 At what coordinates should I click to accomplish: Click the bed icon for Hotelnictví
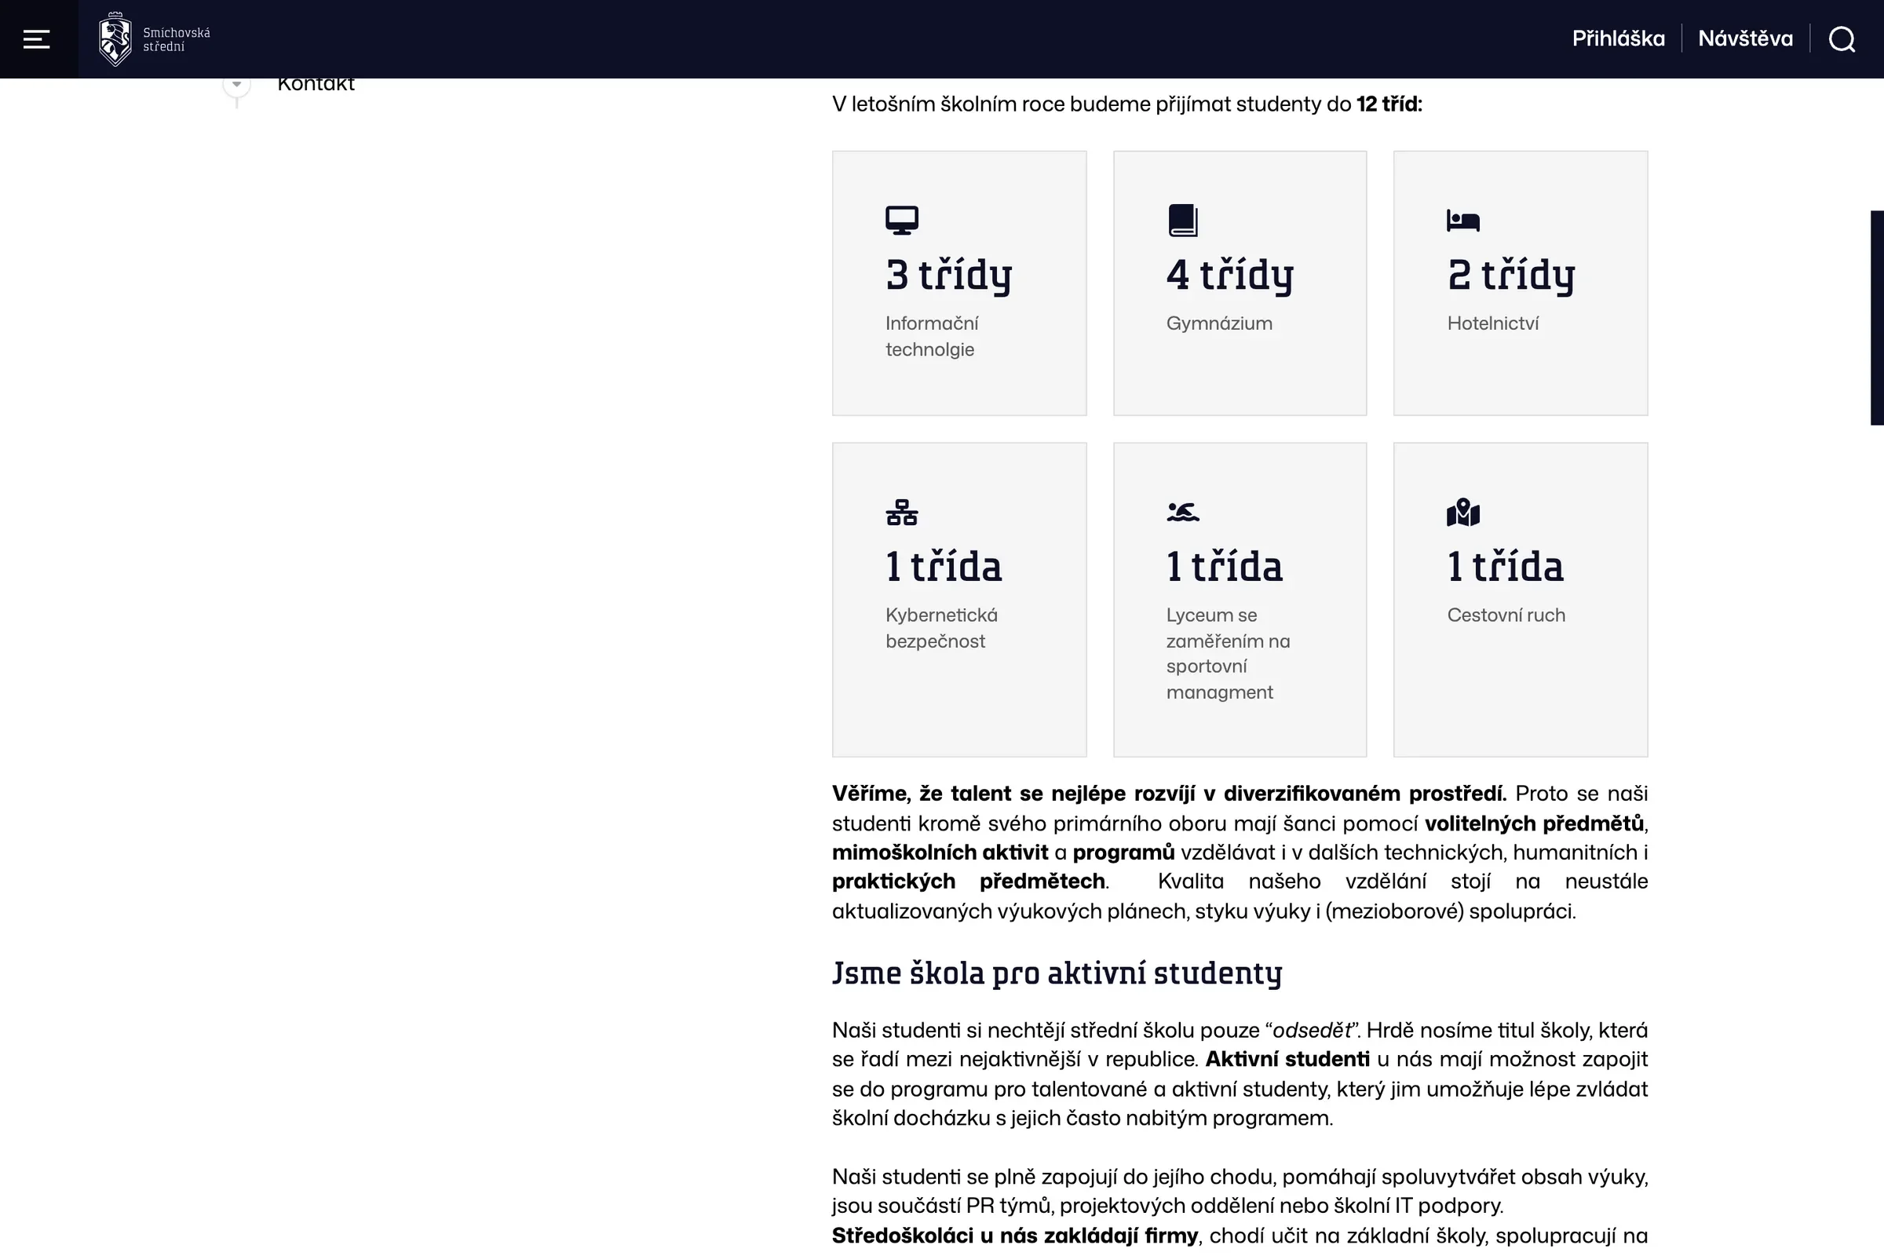coord(1462,221)
